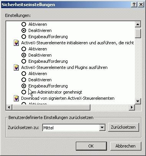Click the Zurücksetzen button

[x=123, y=127]
